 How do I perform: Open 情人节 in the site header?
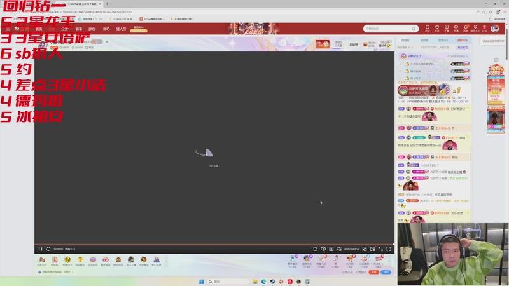(121, 29)
